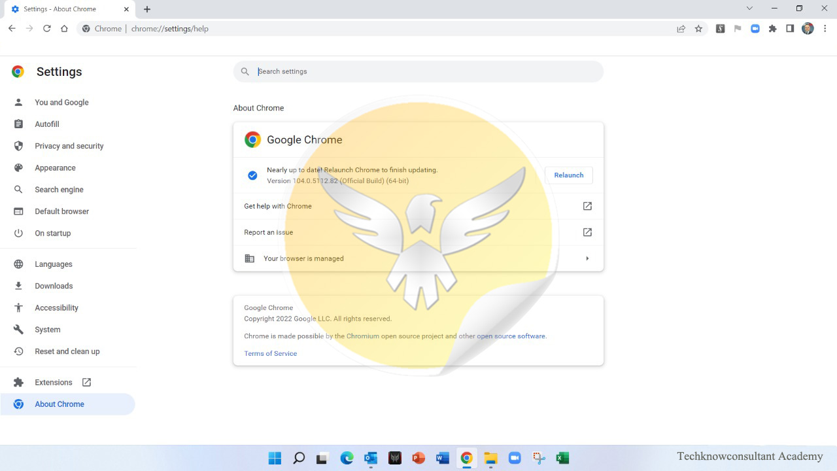Toggle the side panel icon
The width and height of the screenshot is (837, 471).
pos(790,29)
